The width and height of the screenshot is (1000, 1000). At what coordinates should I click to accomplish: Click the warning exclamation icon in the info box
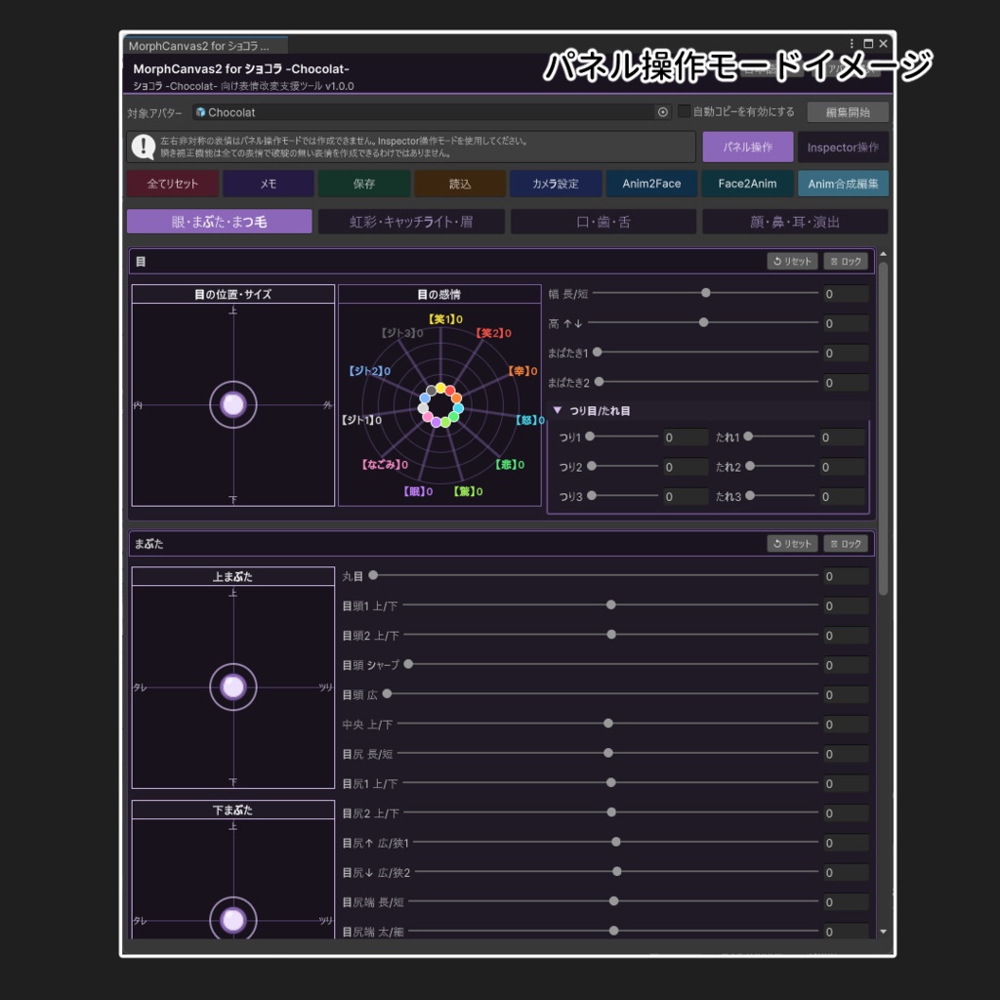tap(144, 146)
